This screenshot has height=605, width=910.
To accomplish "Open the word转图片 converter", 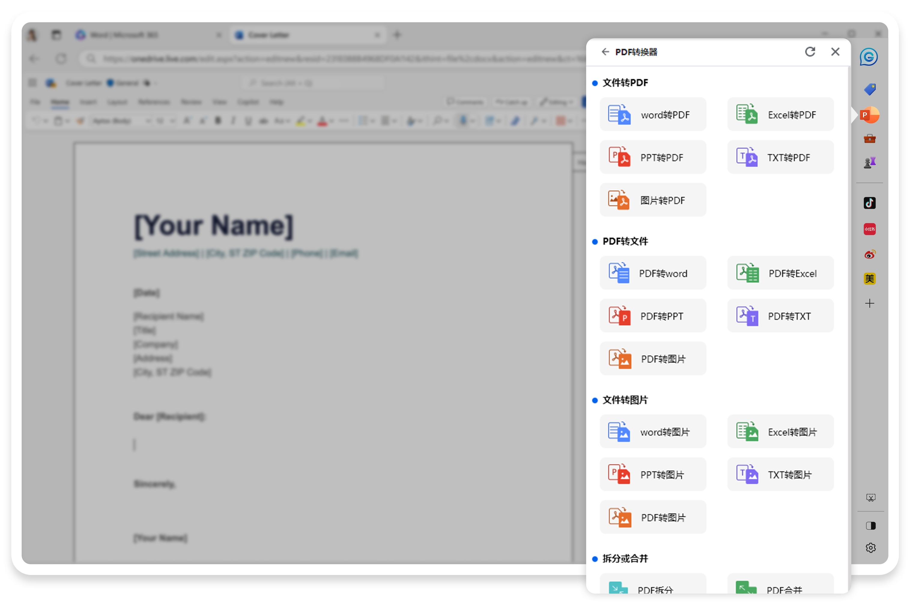I will (653, 432).
